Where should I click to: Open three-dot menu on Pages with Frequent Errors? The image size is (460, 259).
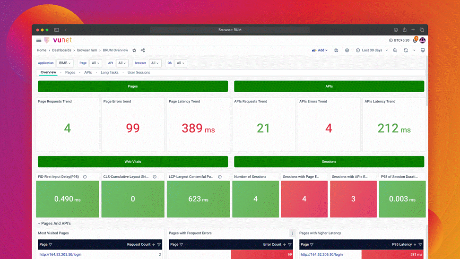click(292, 233)
